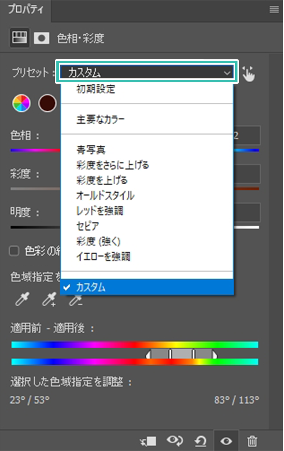The height and width of the screenshot is (451, 284).
Task: Click the hue/saturation adjustment icon
Action: coord(20,38)
